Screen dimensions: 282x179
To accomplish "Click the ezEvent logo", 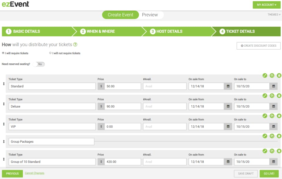I will [16, 4].
